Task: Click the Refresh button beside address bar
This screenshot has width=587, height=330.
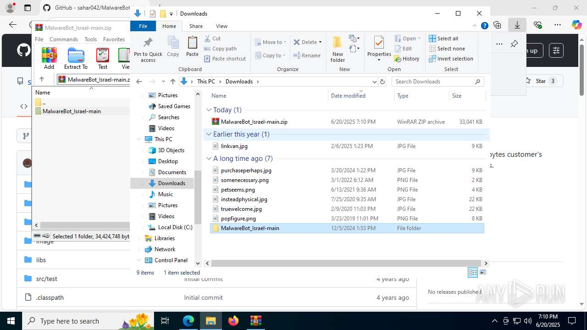Action: tap(382, 82)
